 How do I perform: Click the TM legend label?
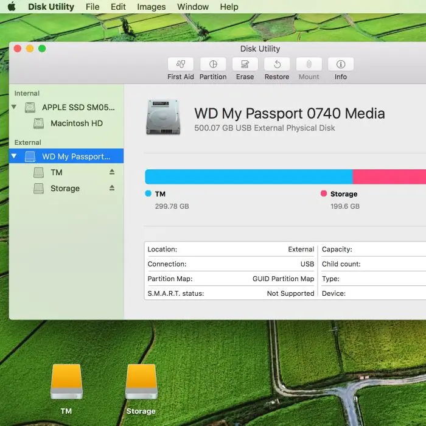(x=160, y=194)
